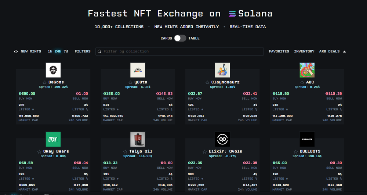Click Claynosaurz listed count 421

coord(191,105)
